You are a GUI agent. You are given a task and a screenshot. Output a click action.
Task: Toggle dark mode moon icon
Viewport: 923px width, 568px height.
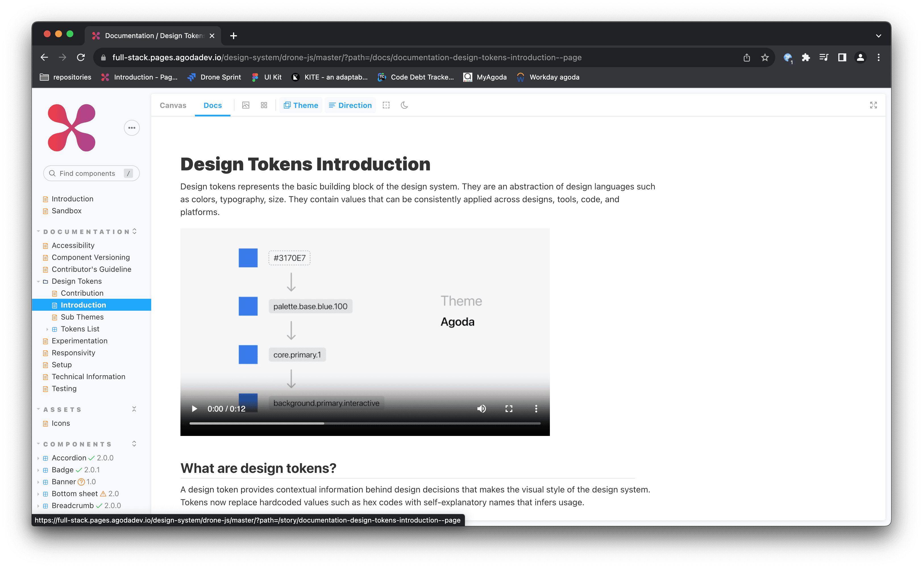click(x=404, y=105)
